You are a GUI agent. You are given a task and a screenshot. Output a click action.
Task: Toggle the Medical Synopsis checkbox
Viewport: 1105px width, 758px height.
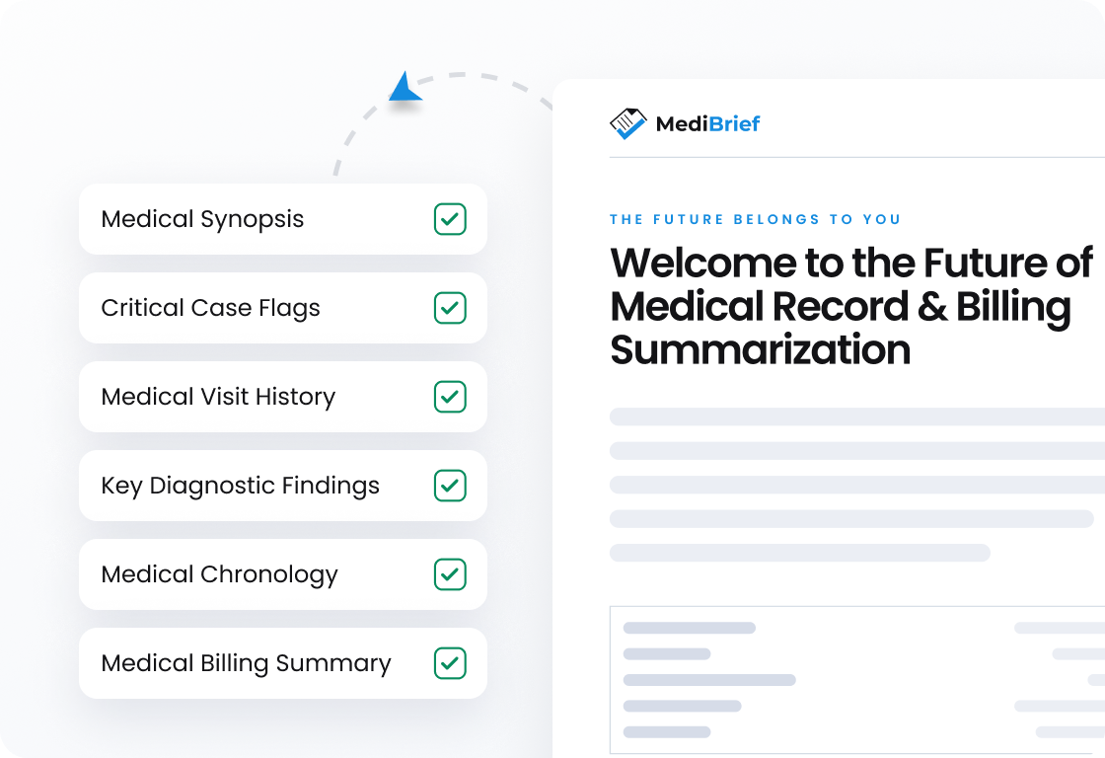tap(450, 219)
